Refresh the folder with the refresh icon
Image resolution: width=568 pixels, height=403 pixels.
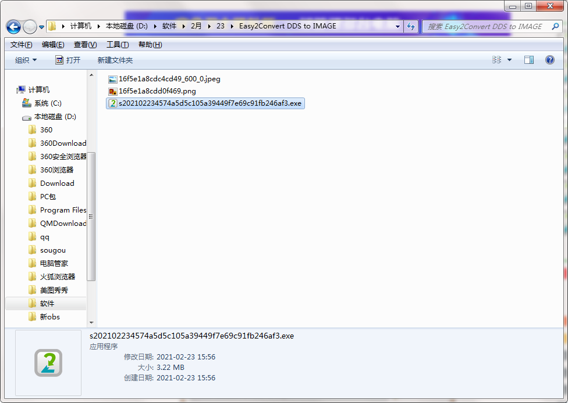(411, 26)
